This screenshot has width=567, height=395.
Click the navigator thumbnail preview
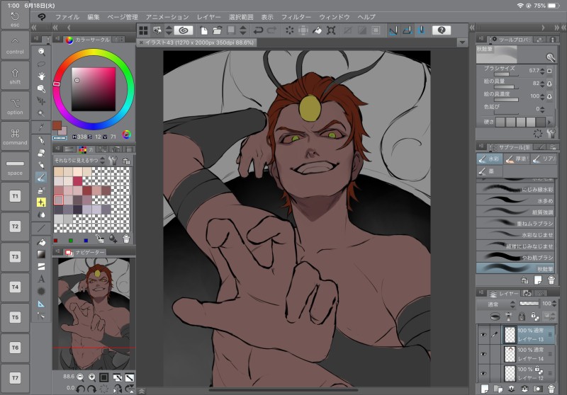click(94, 314)
